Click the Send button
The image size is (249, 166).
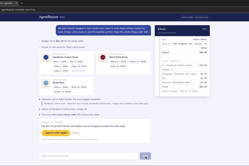click(145, 156)
